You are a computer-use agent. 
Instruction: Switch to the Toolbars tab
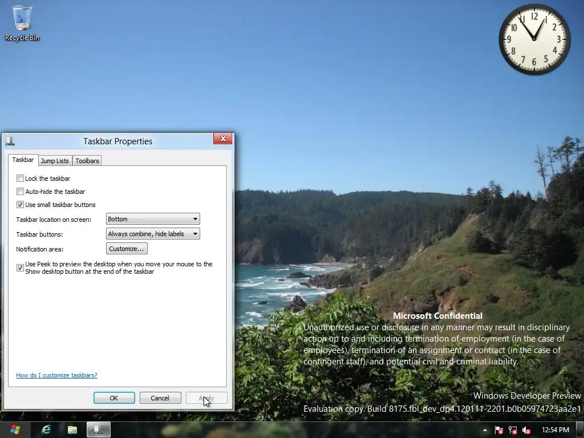point(87,161)
